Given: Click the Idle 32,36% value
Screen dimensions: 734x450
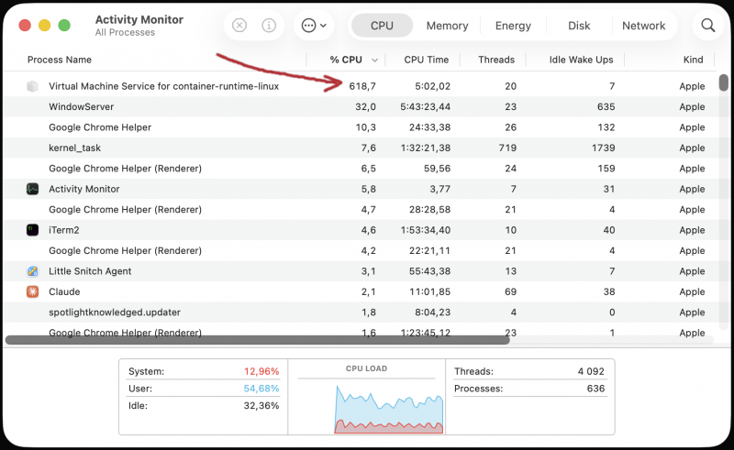Looking at the screenshot, I should (x=261, y=406).
